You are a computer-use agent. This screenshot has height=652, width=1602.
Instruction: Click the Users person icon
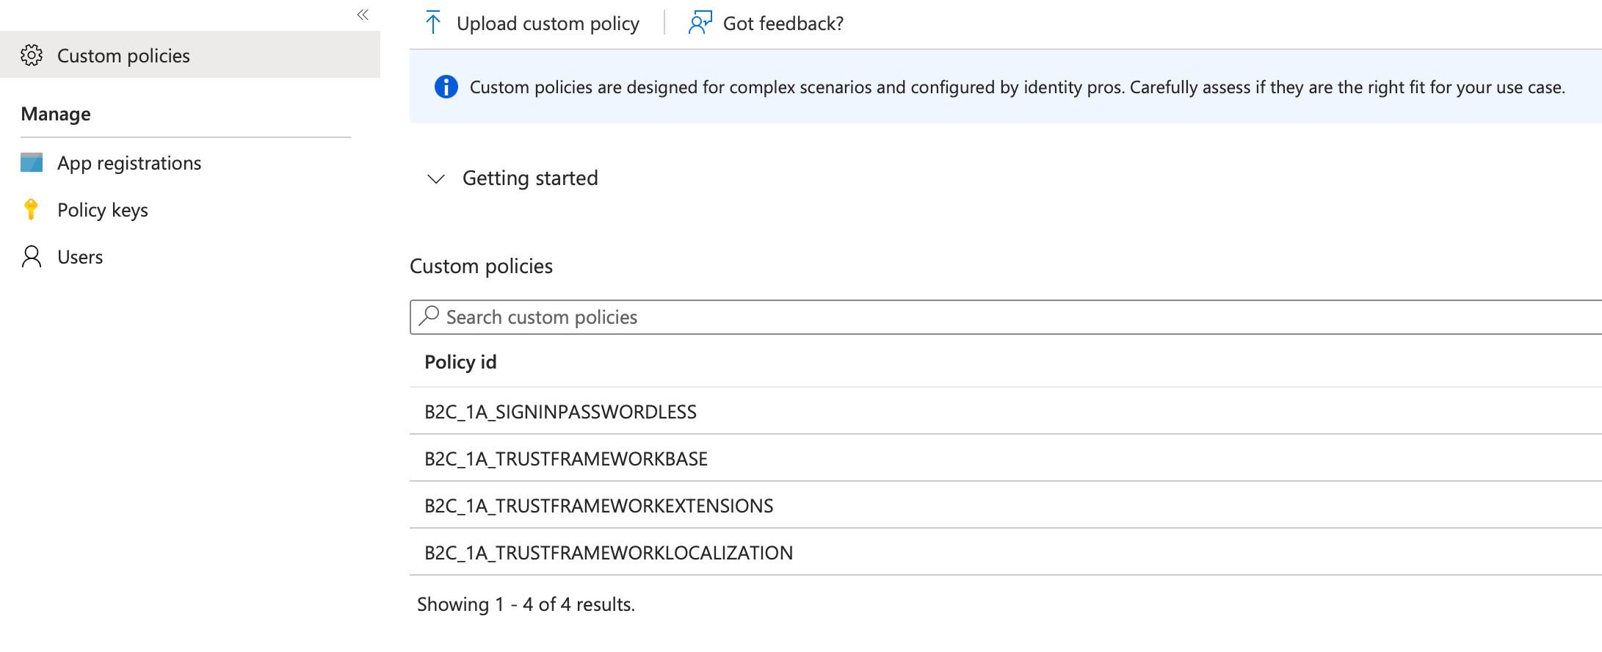click(32, 256)
